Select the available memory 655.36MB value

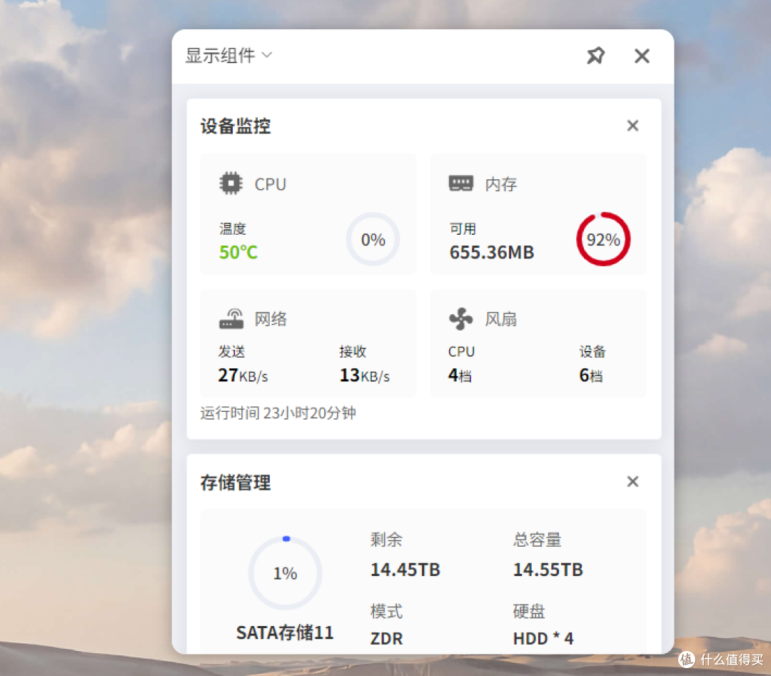(492, 252)
